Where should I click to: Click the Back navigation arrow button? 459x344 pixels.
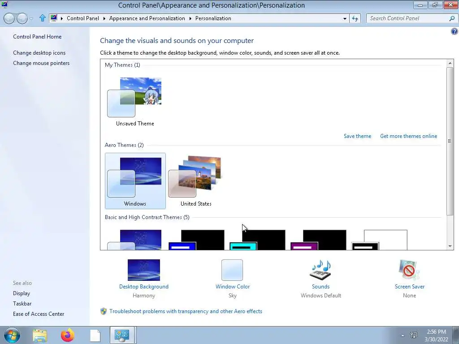click(x=9, y=18)
